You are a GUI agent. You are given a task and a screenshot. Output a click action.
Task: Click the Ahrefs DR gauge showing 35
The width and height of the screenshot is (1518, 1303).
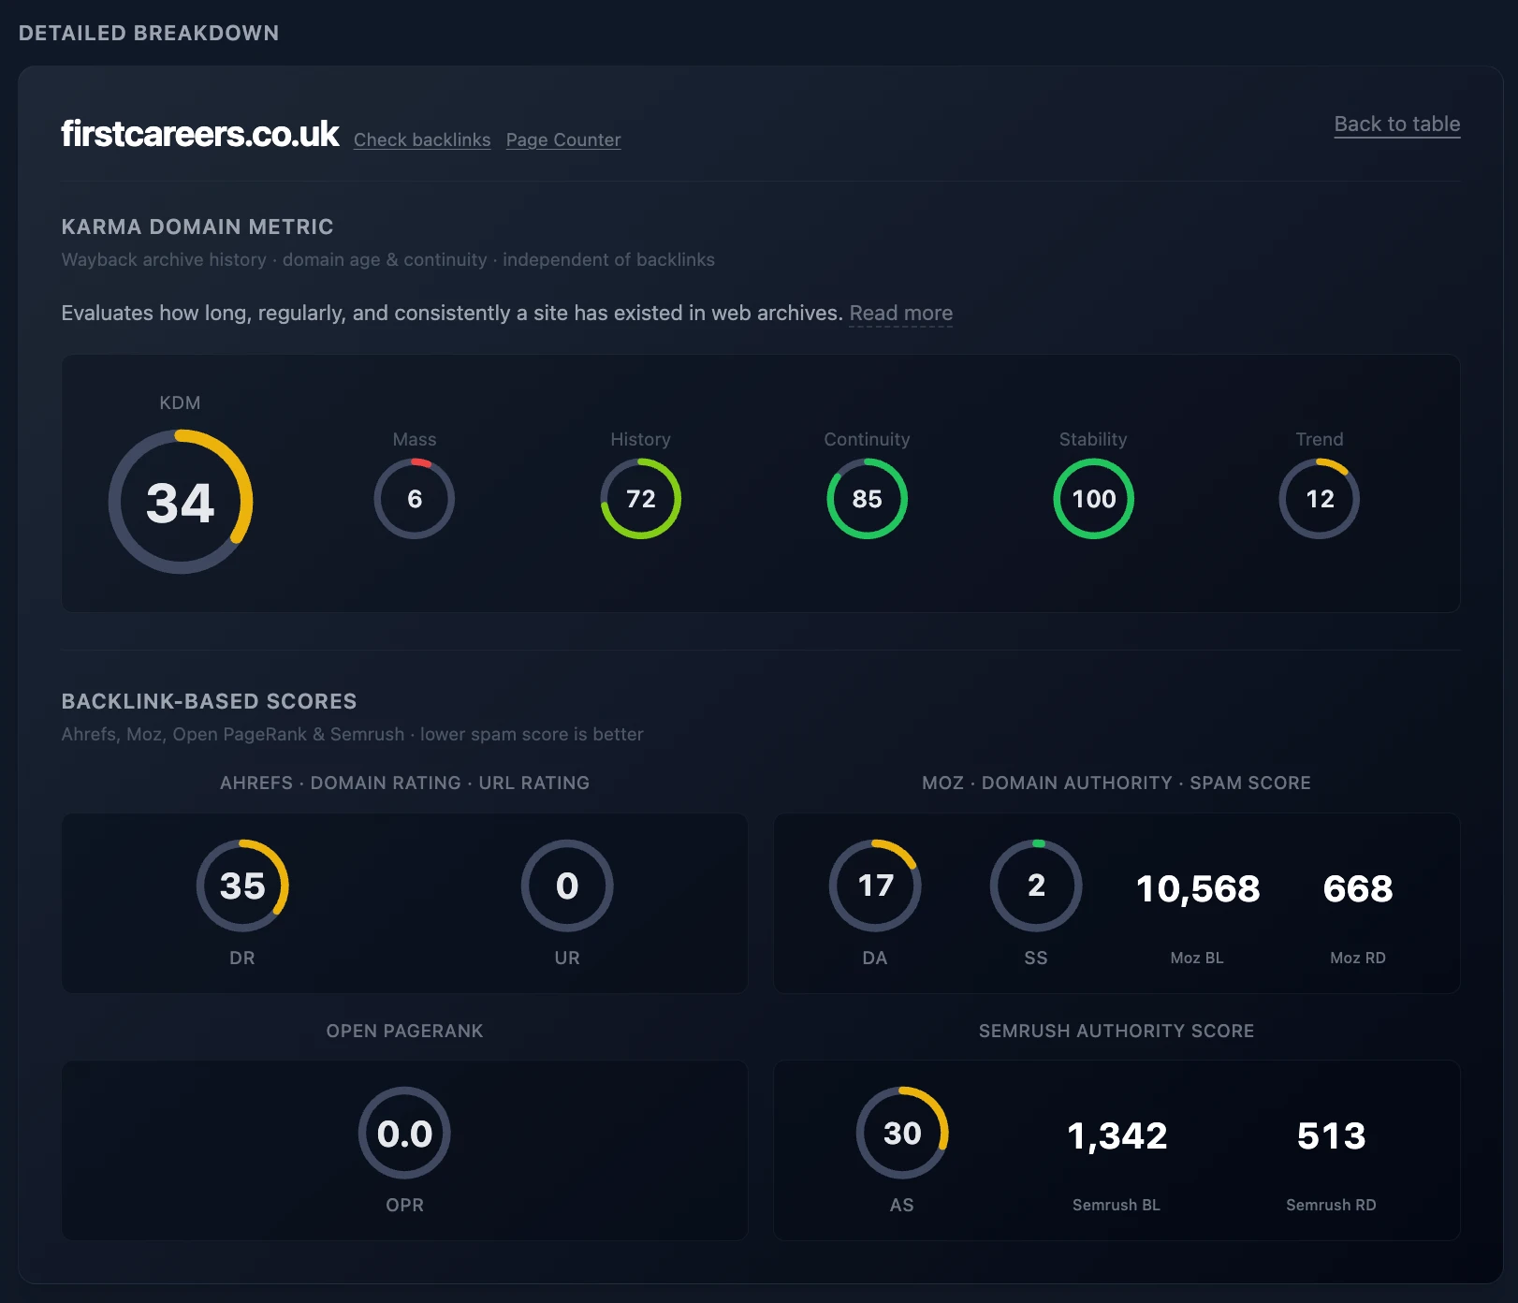(242, 886)
